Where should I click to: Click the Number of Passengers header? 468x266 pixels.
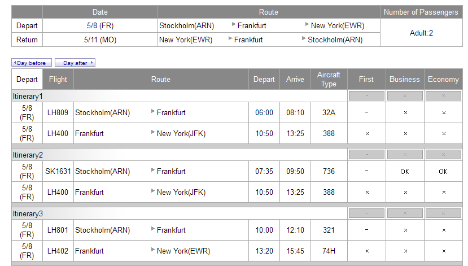pyautogui.click(x=421, y=12)
